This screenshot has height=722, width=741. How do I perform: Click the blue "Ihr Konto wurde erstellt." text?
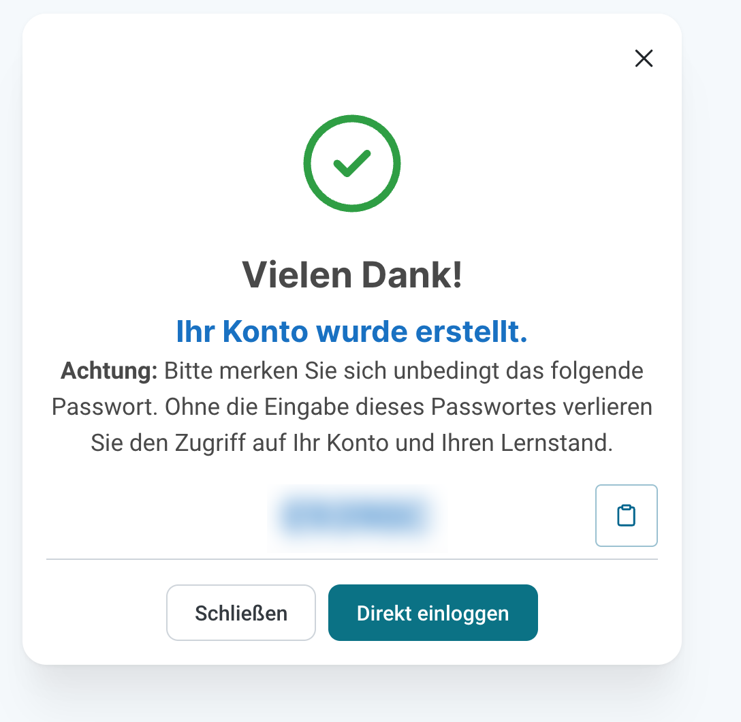352,332
